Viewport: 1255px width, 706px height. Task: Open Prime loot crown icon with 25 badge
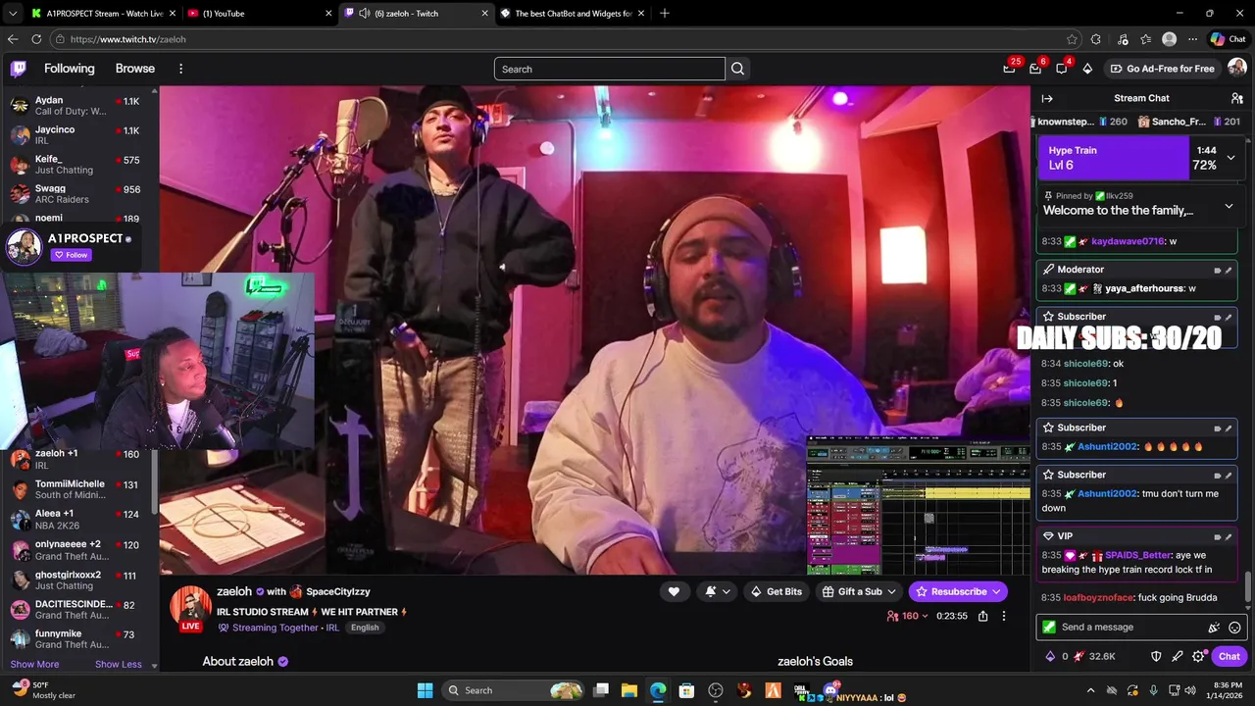[x=1009, y=69]
